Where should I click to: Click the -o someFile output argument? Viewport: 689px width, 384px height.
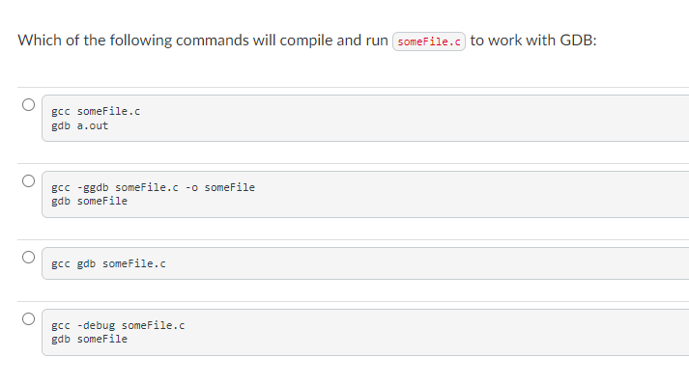coord(220,187)
